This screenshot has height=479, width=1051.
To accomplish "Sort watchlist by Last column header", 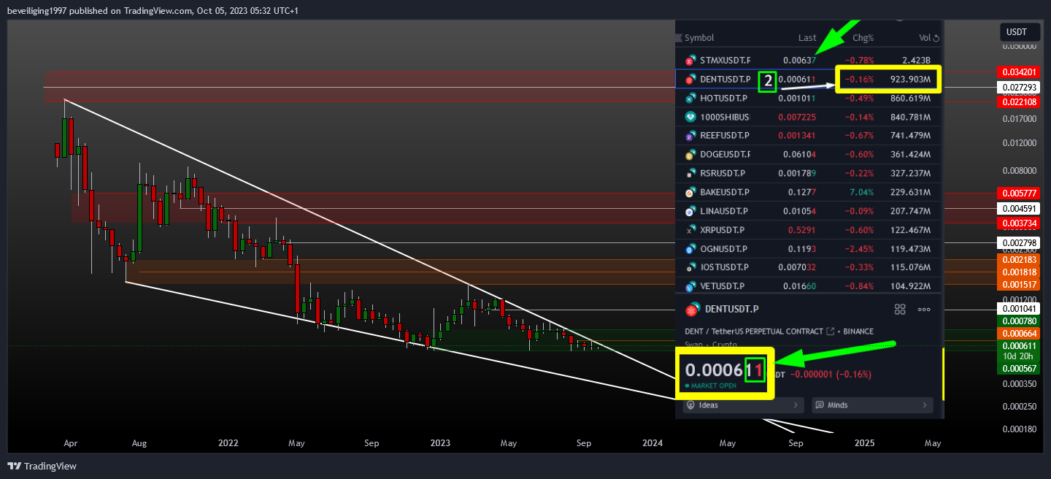I will click(807, 38).
